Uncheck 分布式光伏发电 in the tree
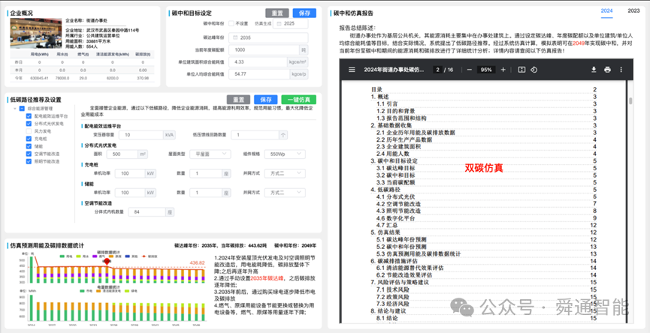650x333 pixels. coord(29,124)
